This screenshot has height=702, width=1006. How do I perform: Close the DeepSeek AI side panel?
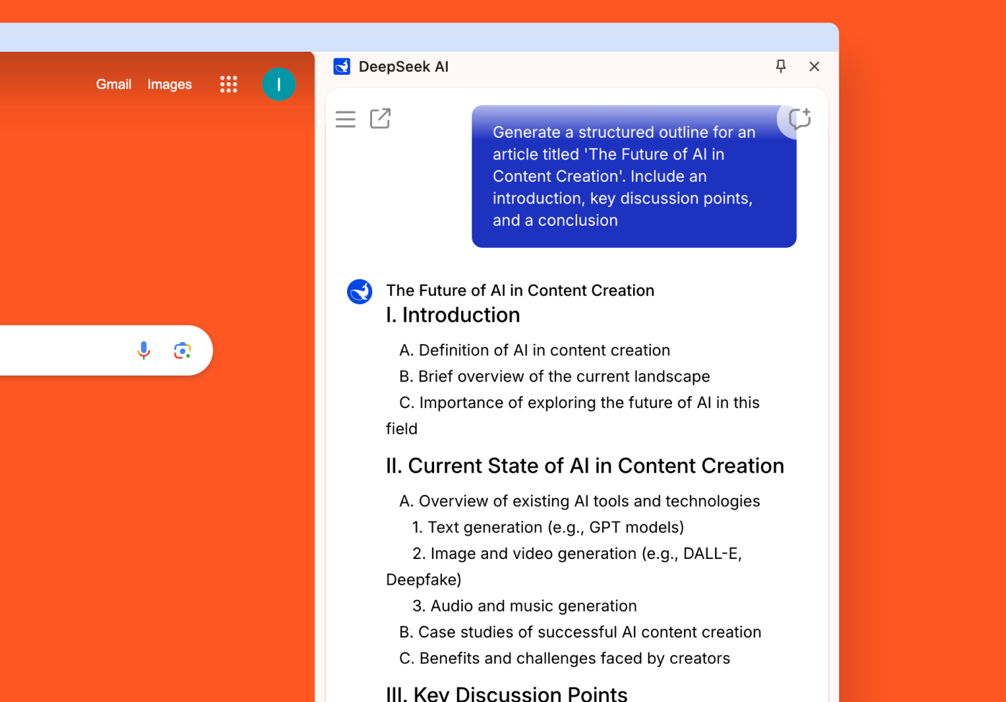pos(814,66)
